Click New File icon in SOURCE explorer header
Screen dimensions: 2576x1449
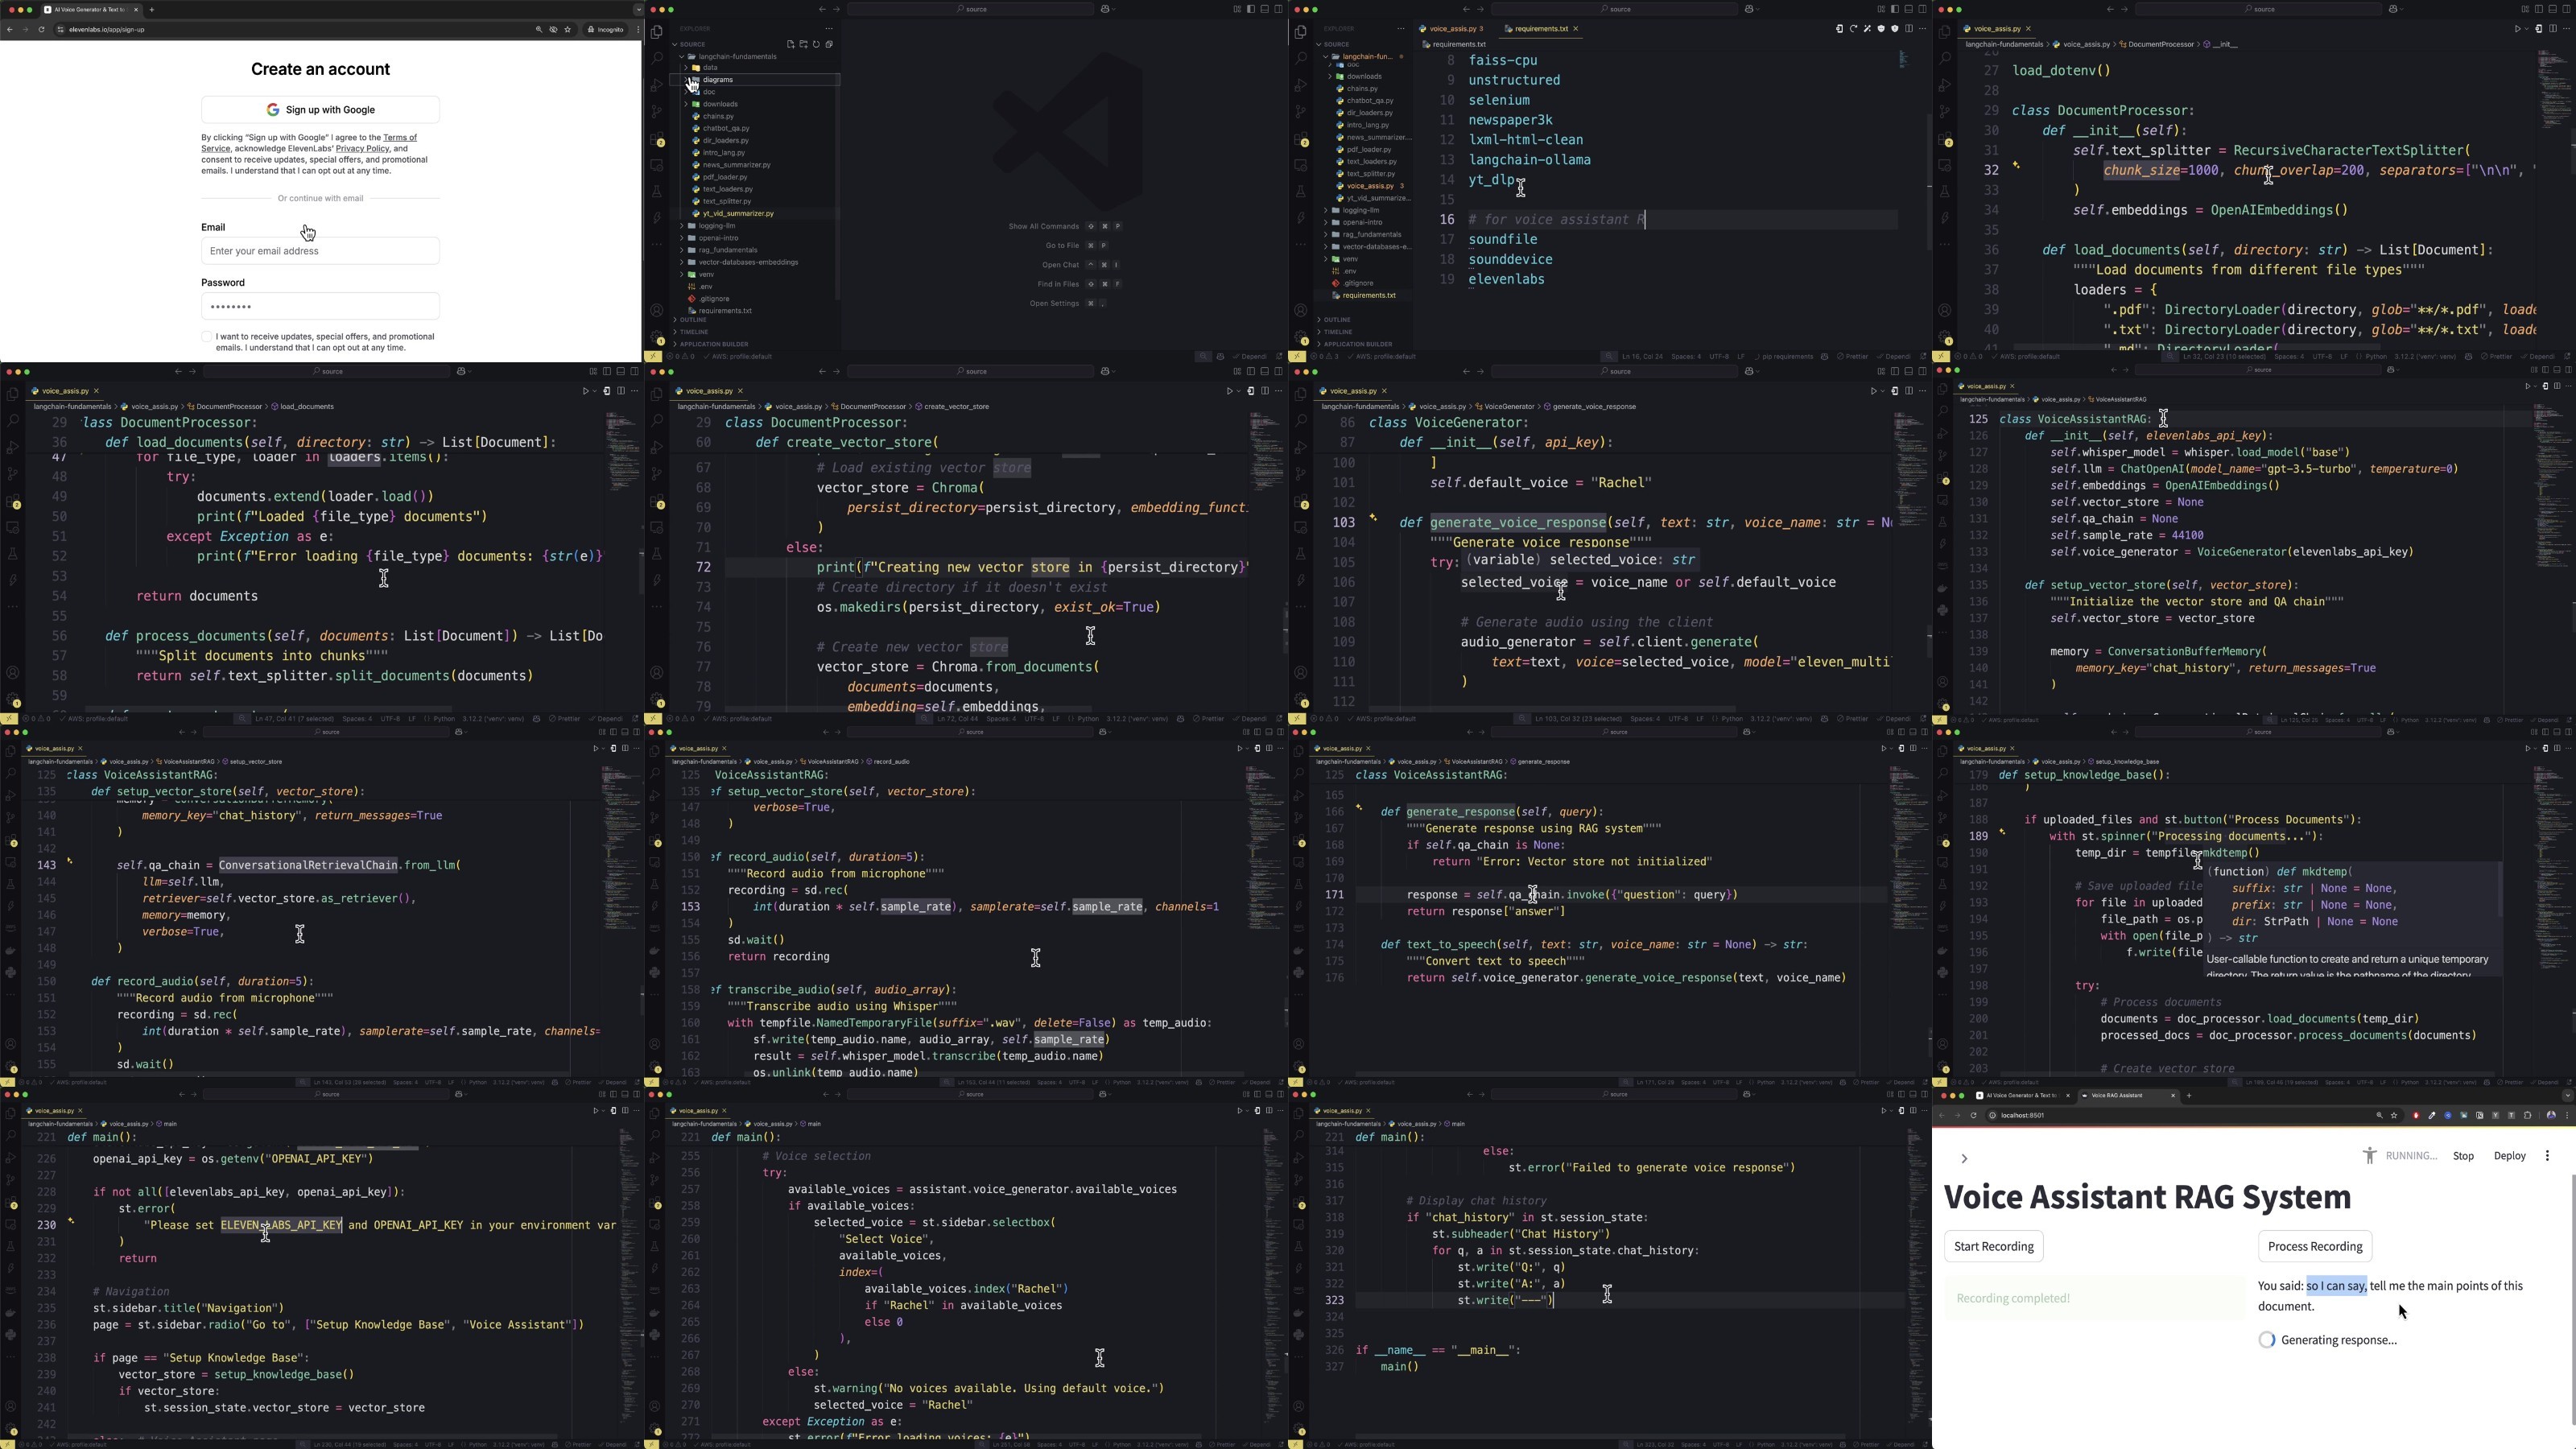(x=791, y=44)
